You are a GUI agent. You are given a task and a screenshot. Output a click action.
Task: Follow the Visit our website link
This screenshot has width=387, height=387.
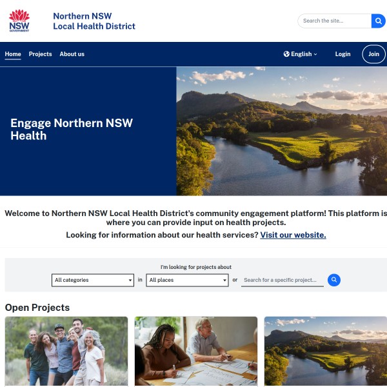coord(293,235)
